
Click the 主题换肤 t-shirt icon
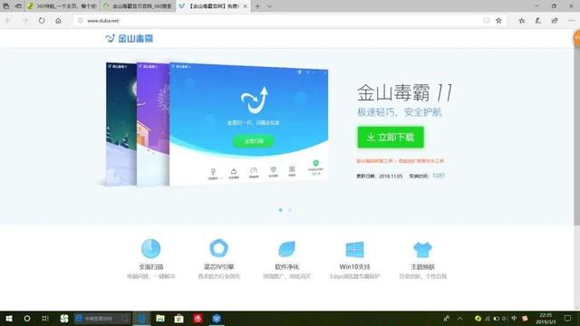coord(422,250)
